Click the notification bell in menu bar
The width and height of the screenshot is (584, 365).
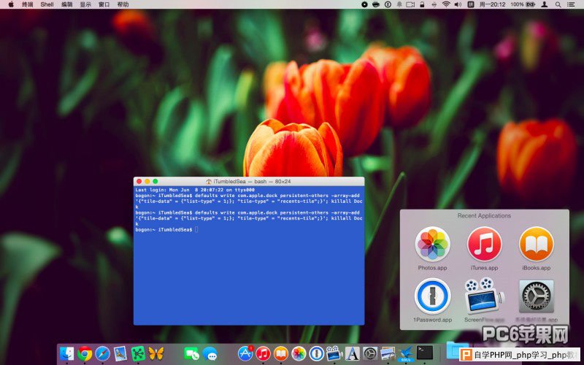pyautogui.click(x=399, y=4)
